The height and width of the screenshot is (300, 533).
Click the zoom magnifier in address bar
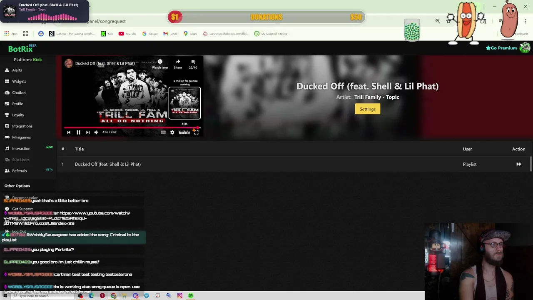click(438, 21)
